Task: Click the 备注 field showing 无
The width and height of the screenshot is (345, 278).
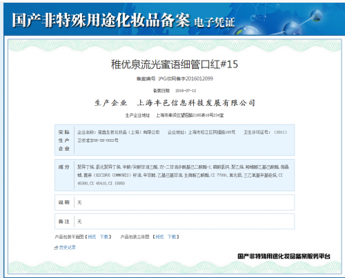Action: (175, 222)
